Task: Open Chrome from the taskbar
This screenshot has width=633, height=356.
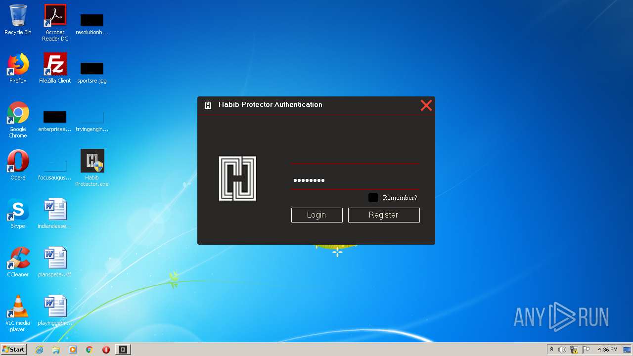Action: pyautogui.click(x=90, y=350)
